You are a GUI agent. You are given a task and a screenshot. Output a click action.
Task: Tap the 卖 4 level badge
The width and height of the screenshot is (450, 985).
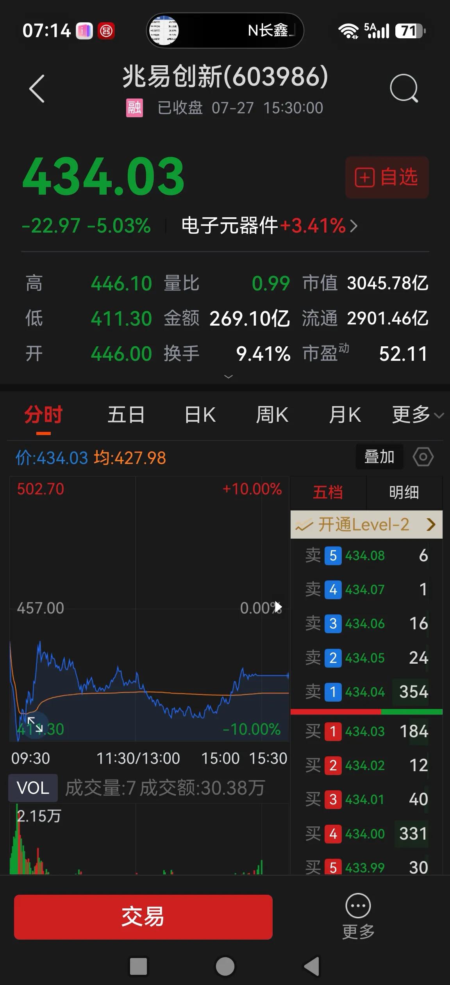click(x=333, y=589)
